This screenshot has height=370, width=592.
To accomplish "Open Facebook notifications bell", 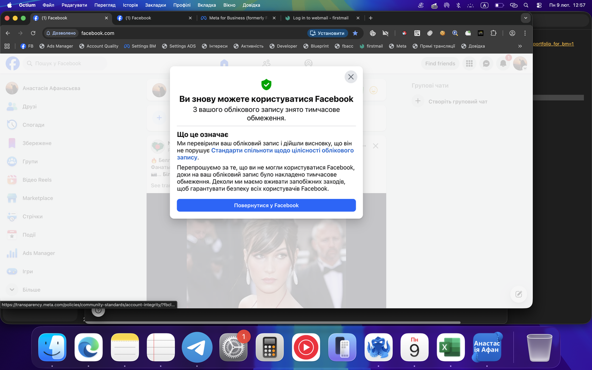I will pyautogui.click(x=503, y=63).
